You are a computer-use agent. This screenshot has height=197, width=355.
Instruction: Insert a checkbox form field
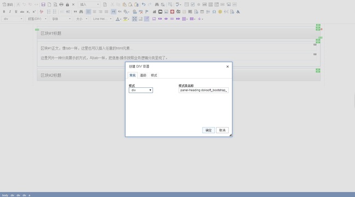pyautogui.click(x=193, y=4)
